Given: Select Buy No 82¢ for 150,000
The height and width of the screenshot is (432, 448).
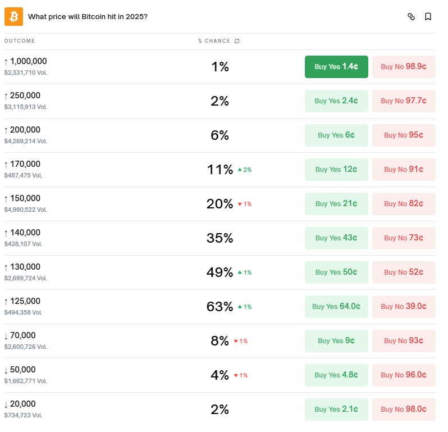Looking at the screenshot, I should 404,204.
